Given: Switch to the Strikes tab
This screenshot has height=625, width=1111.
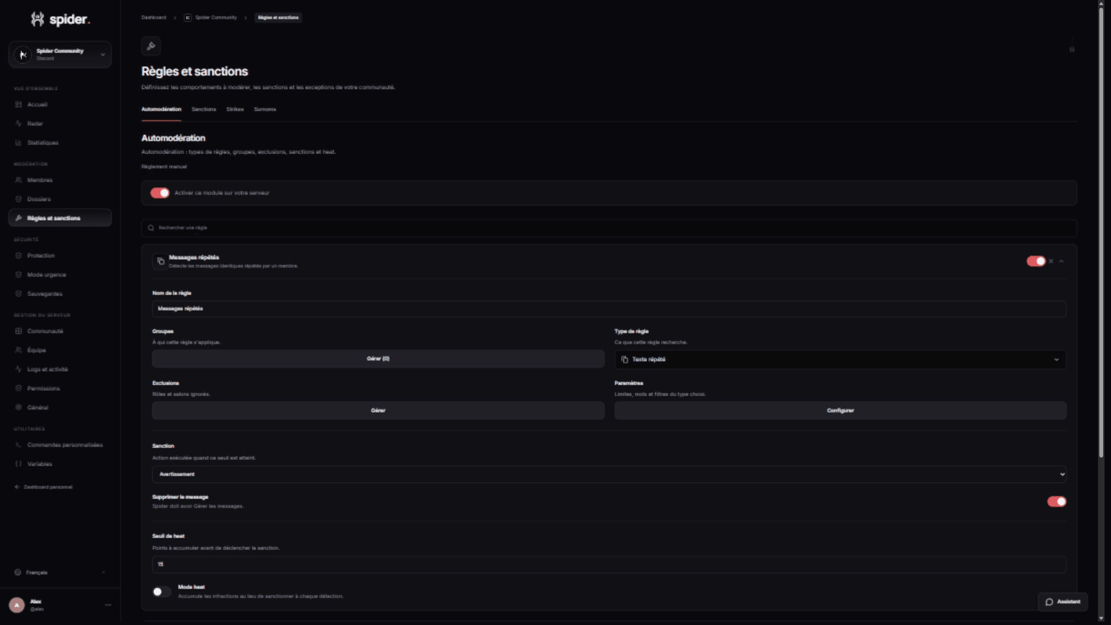Looking at the screenshot, I should [x=235, y=109].
